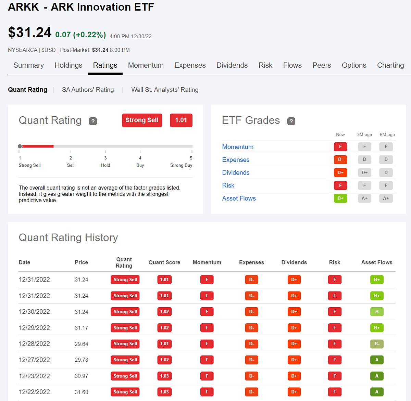The height and width of the screenshot is (401, 411).
Task: Click the quant rating slider handle
Action: tap(20, 146)
